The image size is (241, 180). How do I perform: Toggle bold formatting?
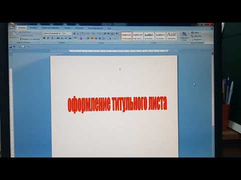(44, 38)
